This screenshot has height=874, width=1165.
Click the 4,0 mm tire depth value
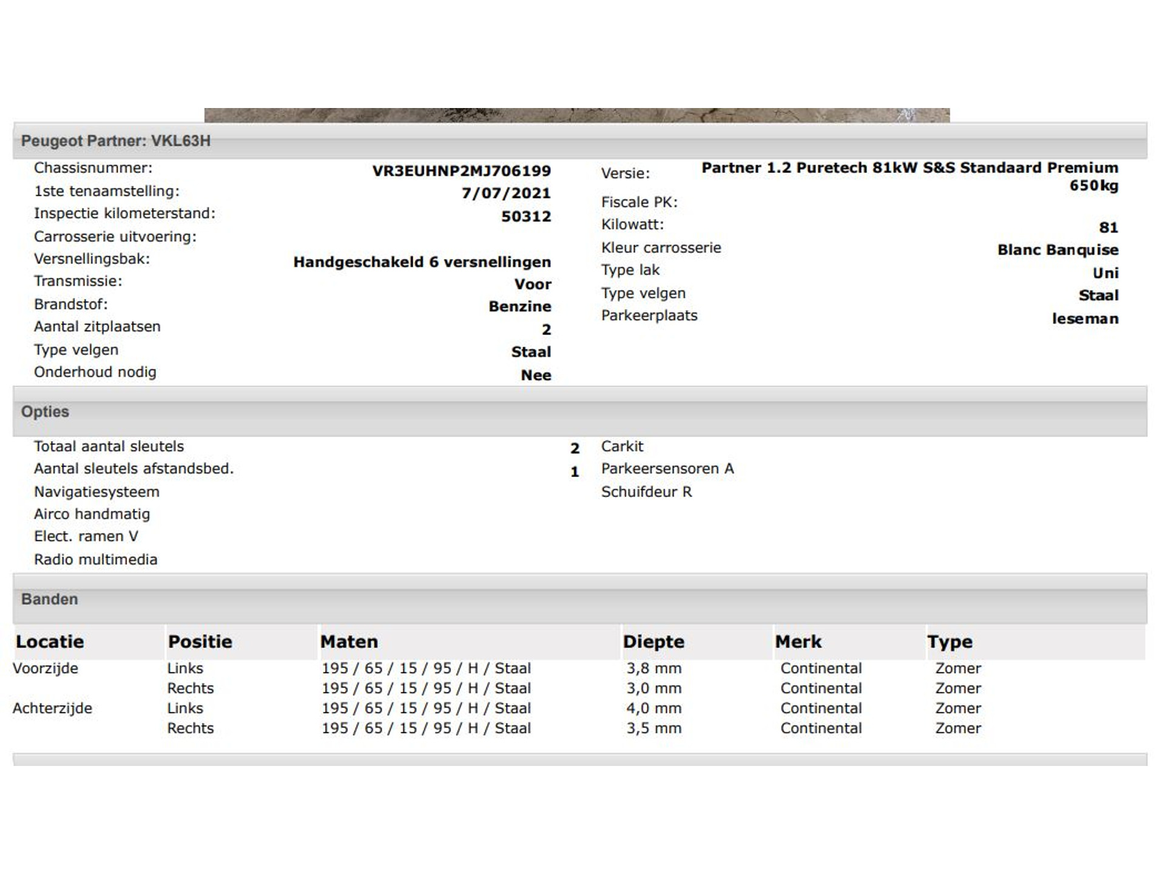[653, 708]
